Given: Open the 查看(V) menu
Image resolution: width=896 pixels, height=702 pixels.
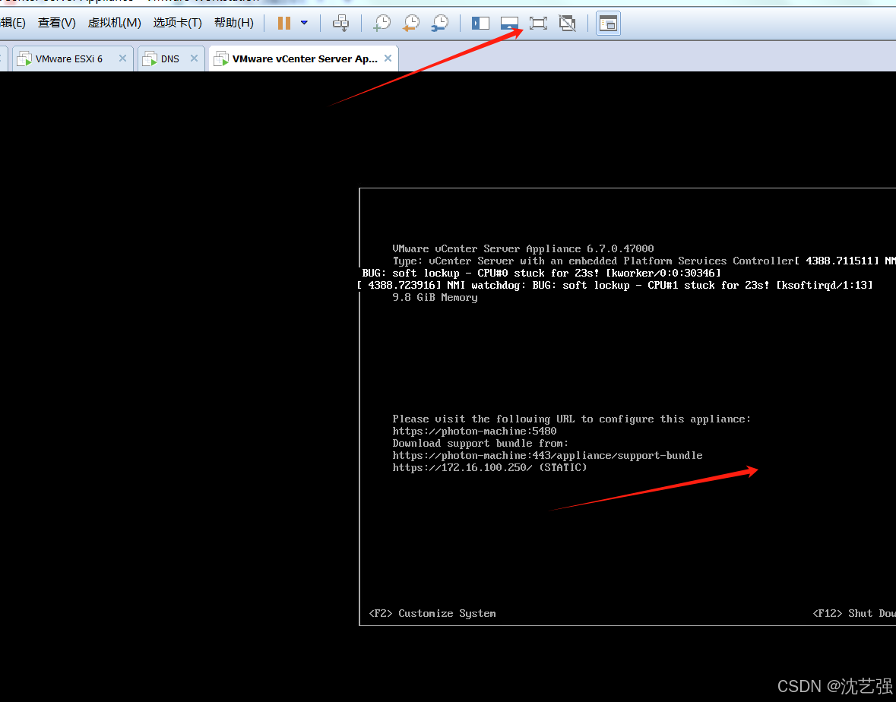Looking at the screenshot, I should [x=56, y=23].
